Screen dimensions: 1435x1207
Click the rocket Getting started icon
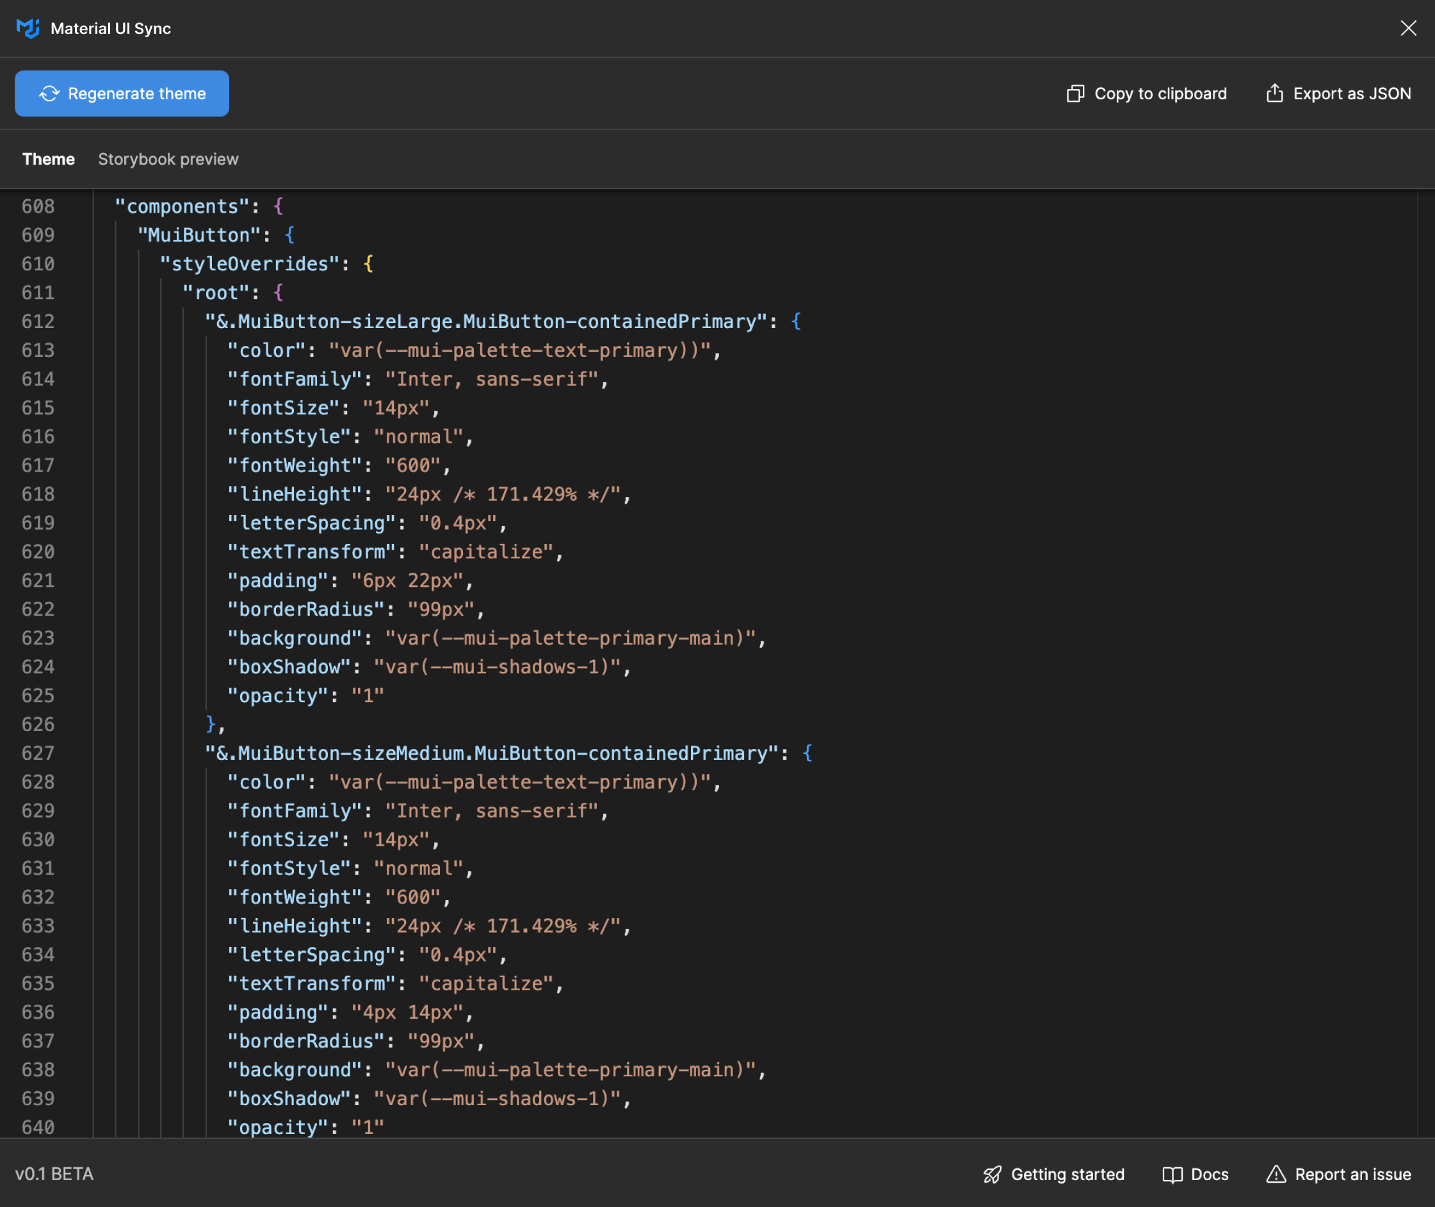click(x=992, y=1174)
